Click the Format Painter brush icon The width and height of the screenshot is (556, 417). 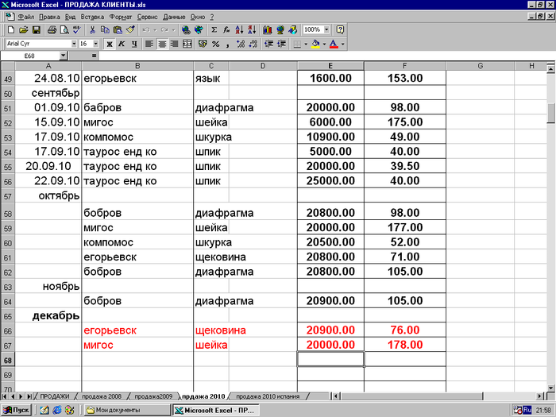(x=129, y=29)
